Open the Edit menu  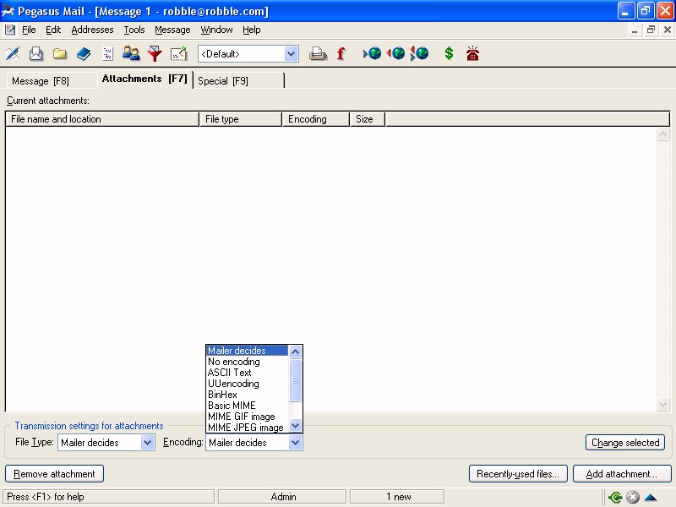point(53,30)
